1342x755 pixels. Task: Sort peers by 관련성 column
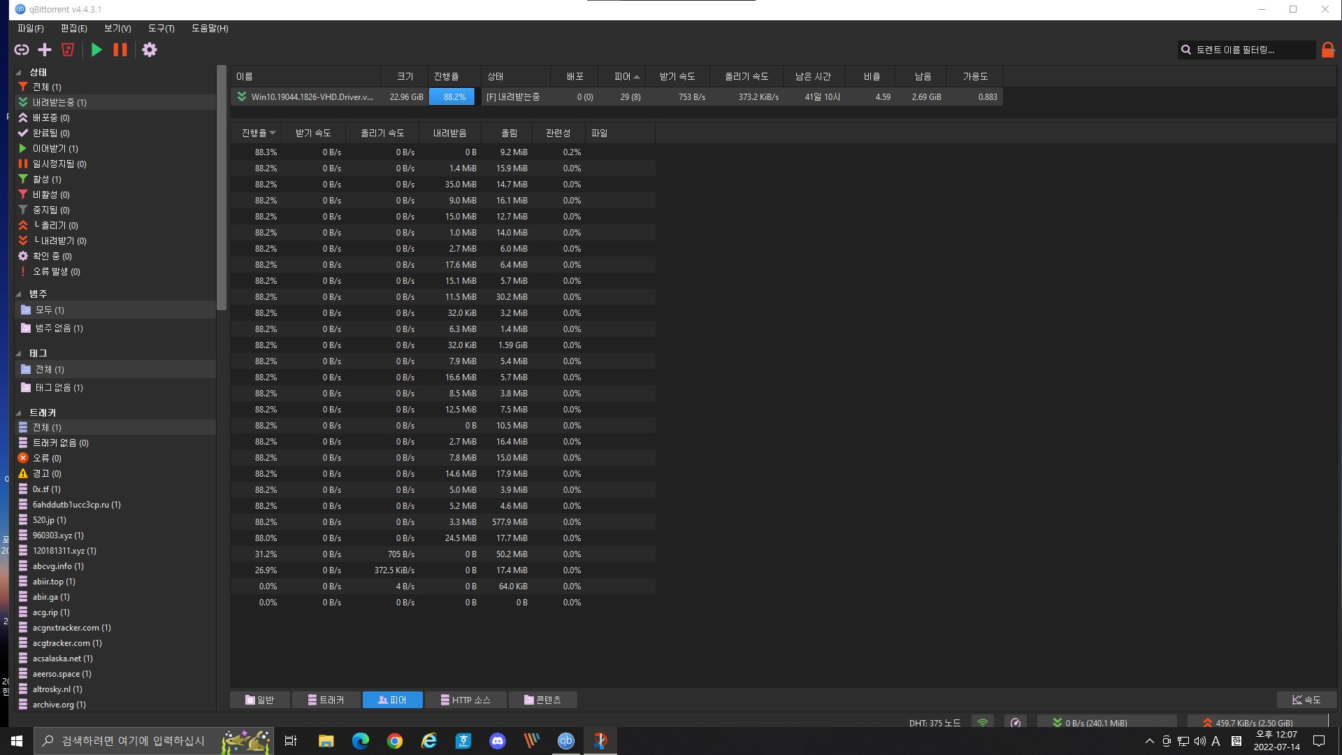558,133
